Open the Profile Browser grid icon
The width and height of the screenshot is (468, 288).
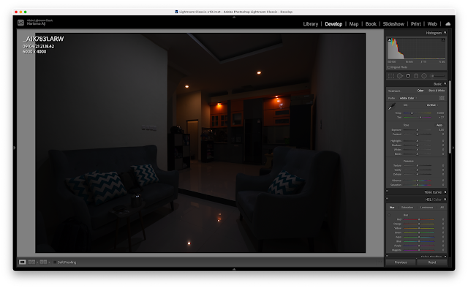[x=442, y=98]
